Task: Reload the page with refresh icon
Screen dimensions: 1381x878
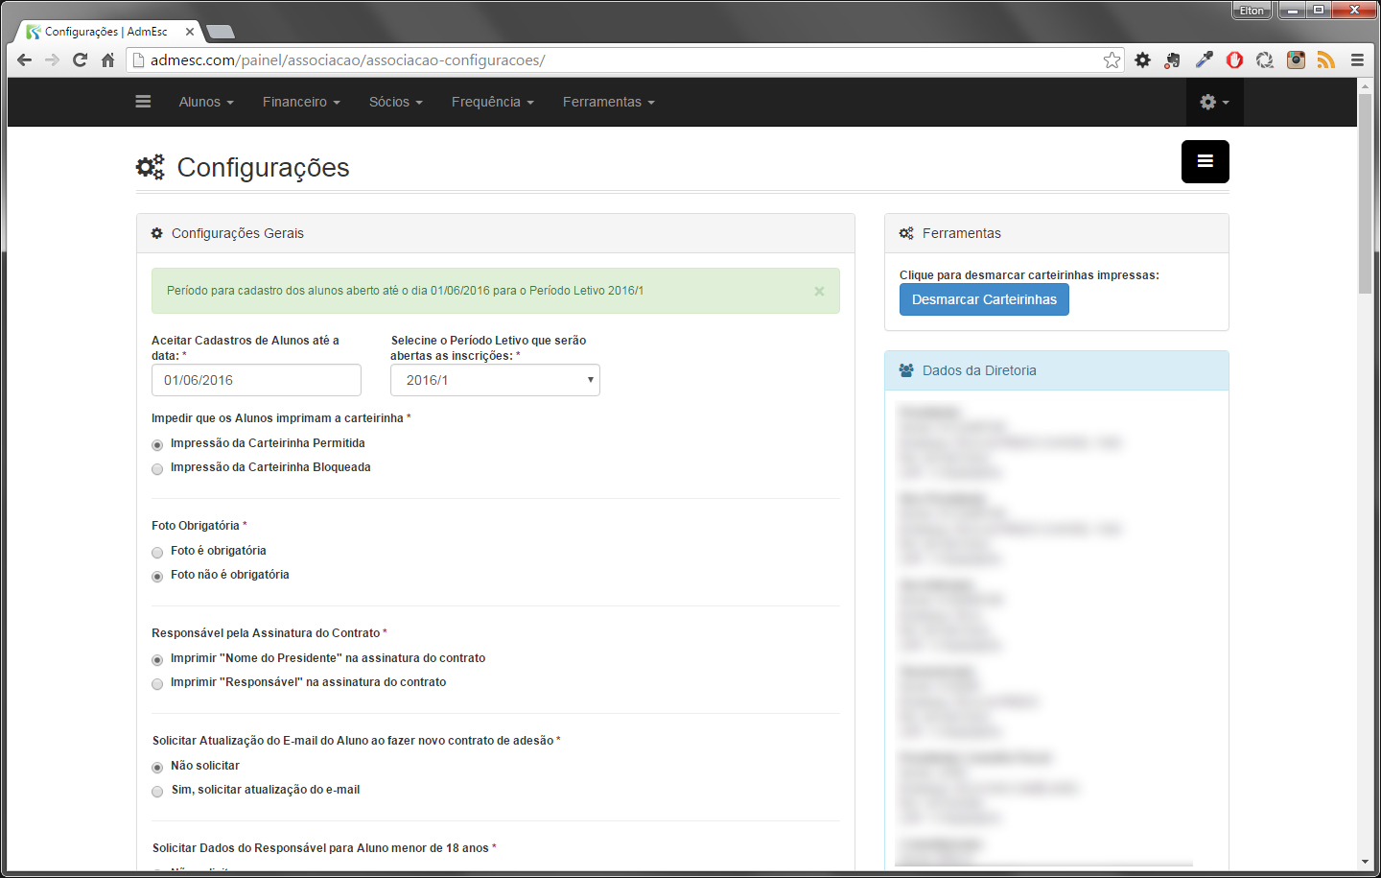Action: point(81,60)
